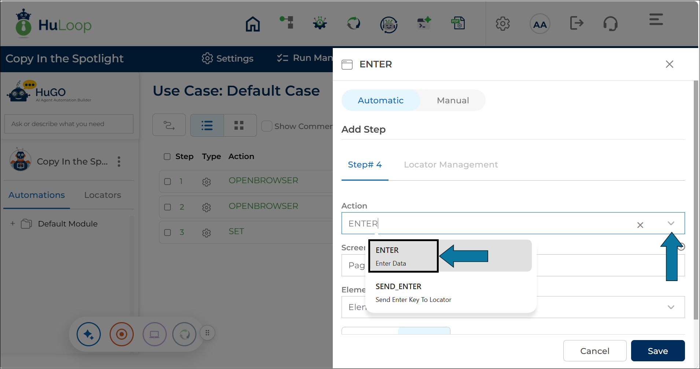Open Settings in the blue header
Image resolution: width=700 pixels, height=369 pixels.
pos(228,58)
